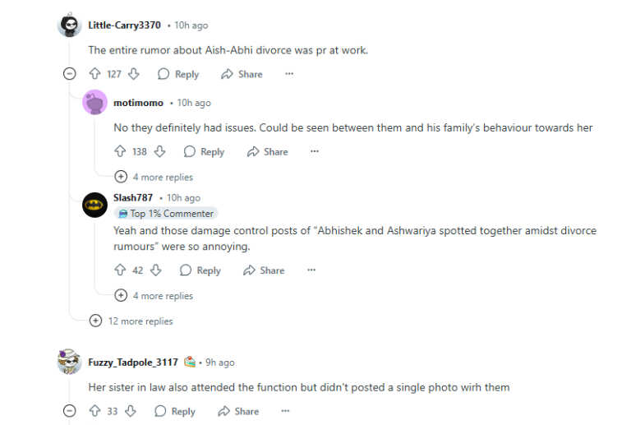Downvote Slash787's comment
The image size is (631, 425).
click(x=155, y=270)
